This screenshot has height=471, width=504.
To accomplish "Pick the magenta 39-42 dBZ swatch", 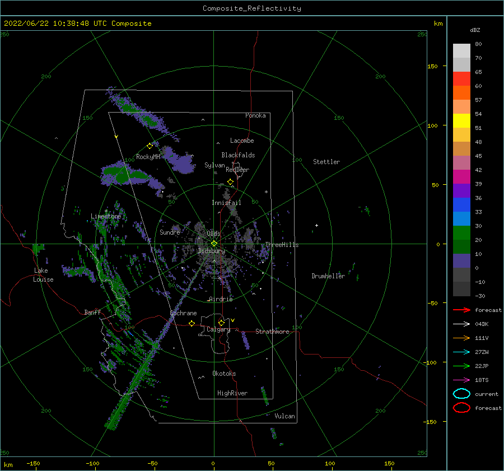I will (x=461, y=177).
